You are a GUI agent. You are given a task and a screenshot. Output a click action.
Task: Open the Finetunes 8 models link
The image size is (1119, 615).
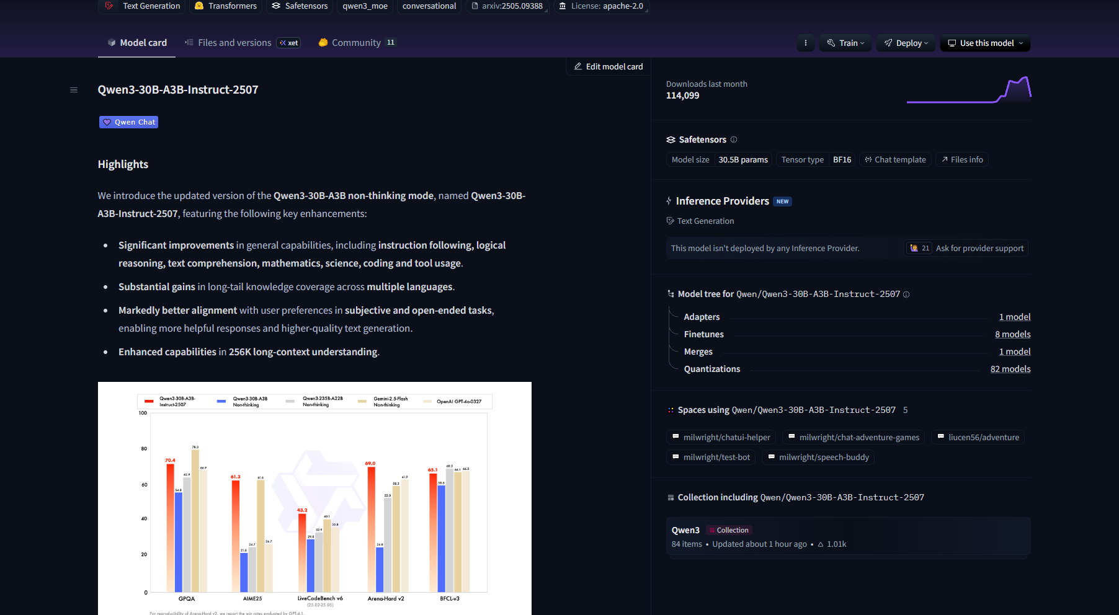pos(1013,334)
